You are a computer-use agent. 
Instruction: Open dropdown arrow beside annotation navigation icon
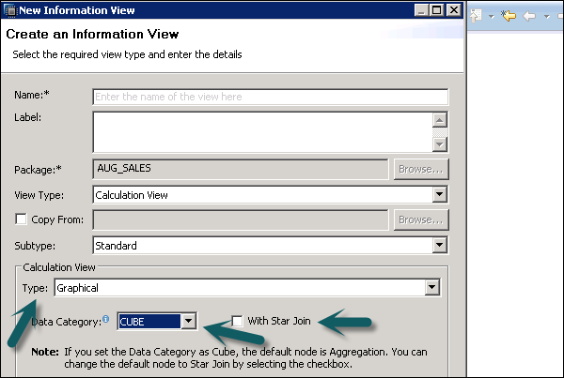(490, 16)
